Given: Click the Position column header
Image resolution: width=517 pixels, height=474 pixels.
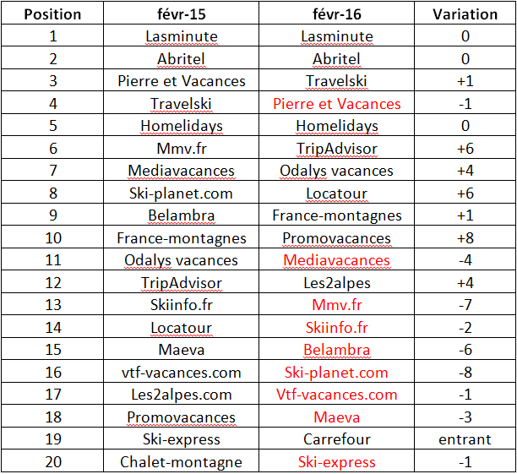Looking at the screenshot, I should pyautogui.click(x=52, y=14).
